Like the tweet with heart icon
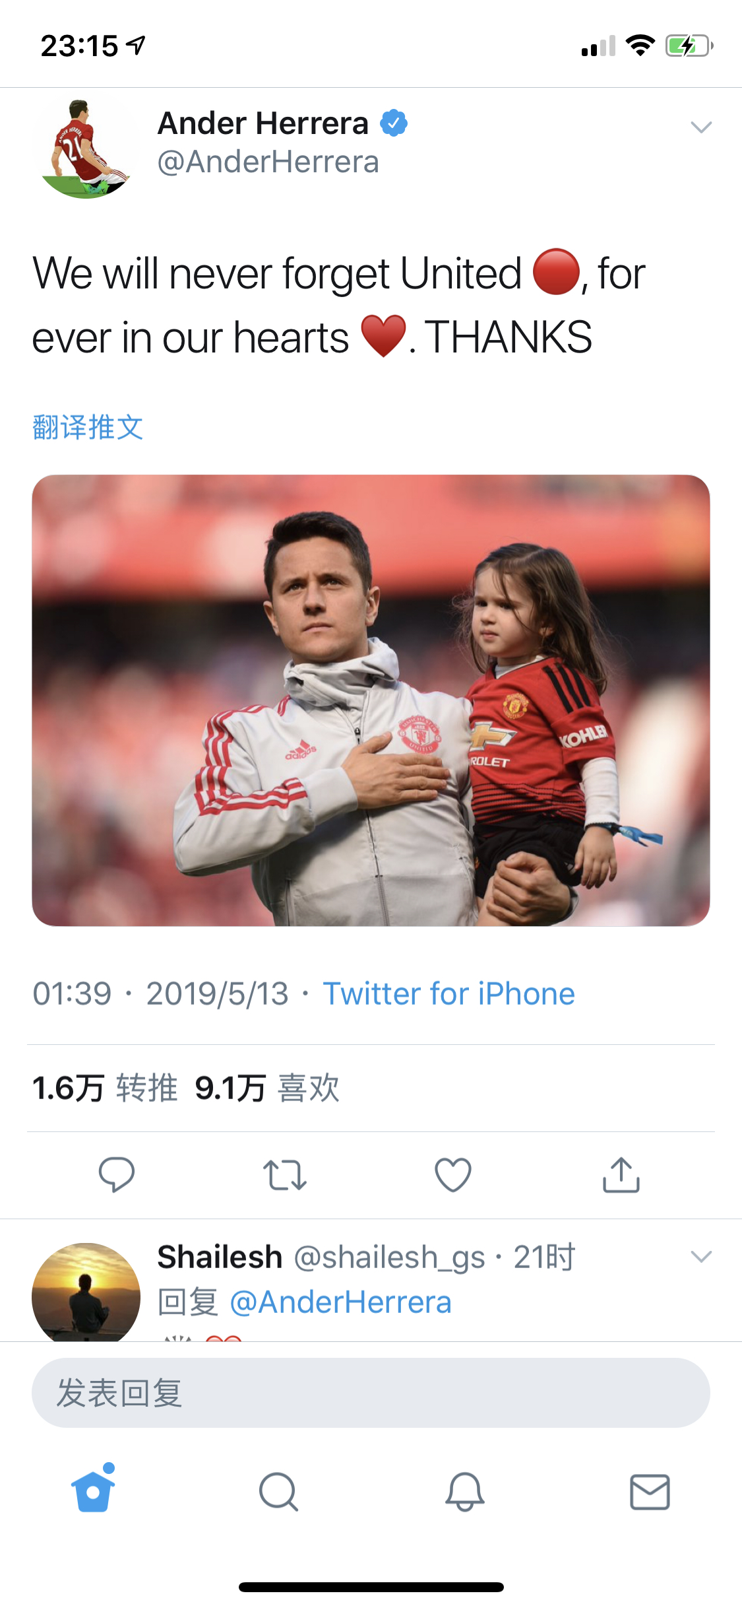 [453, 1174]
